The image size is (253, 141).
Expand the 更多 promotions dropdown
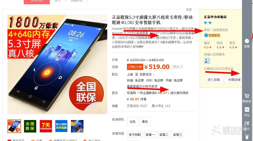(177, 67)
